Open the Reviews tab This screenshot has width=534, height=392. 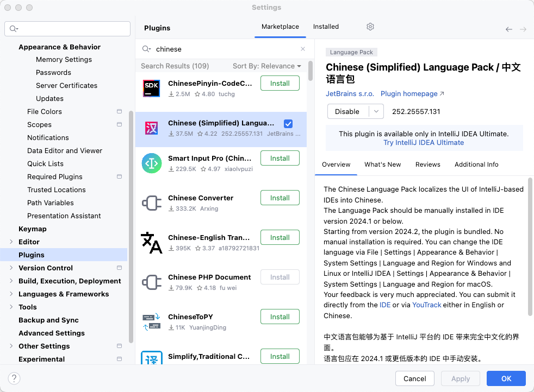[428, 165]
